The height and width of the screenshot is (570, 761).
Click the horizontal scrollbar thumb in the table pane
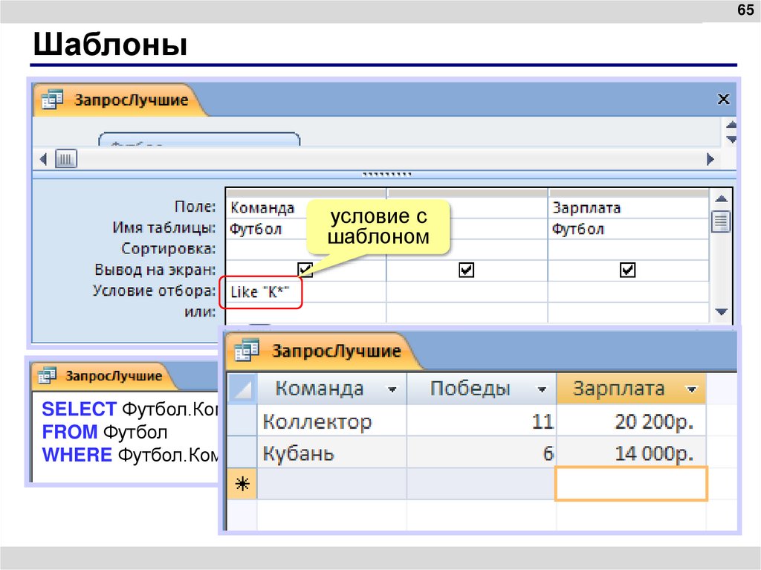tap(66, 159)
